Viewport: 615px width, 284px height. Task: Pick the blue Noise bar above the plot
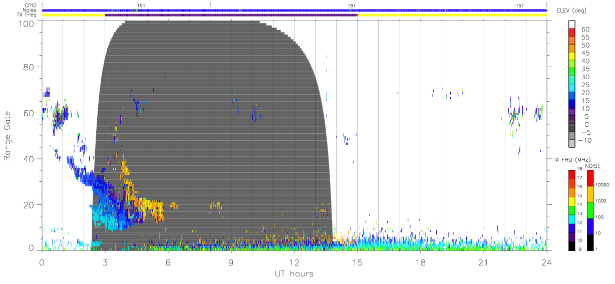click(x=294, y=10)
